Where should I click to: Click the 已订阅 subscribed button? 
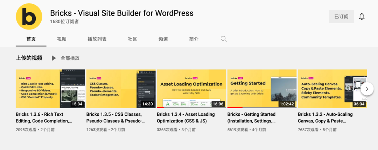point(341,16)
